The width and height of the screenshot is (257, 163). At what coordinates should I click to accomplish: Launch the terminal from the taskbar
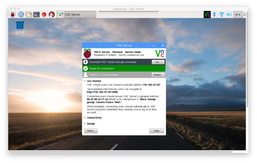[x=36, y=15]
